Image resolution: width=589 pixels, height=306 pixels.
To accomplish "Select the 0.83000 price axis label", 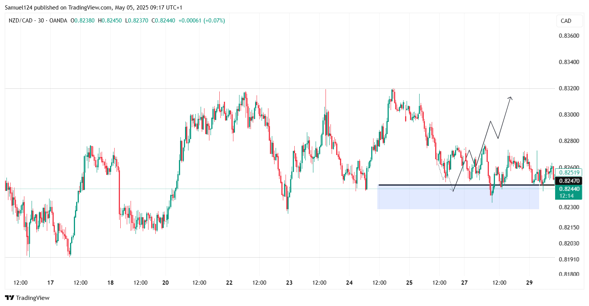I will point(569,115).
